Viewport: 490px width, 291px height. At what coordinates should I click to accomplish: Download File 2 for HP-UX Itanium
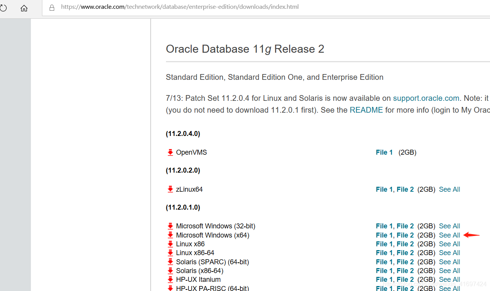click(405, 280)
